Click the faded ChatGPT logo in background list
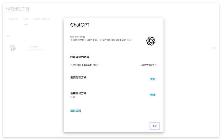The width and height of the screenshot is (222, 140). (13, 48)
